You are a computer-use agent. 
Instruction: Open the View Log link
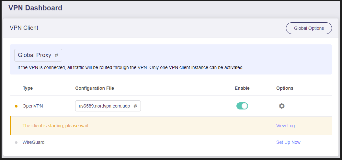(285, 126)
